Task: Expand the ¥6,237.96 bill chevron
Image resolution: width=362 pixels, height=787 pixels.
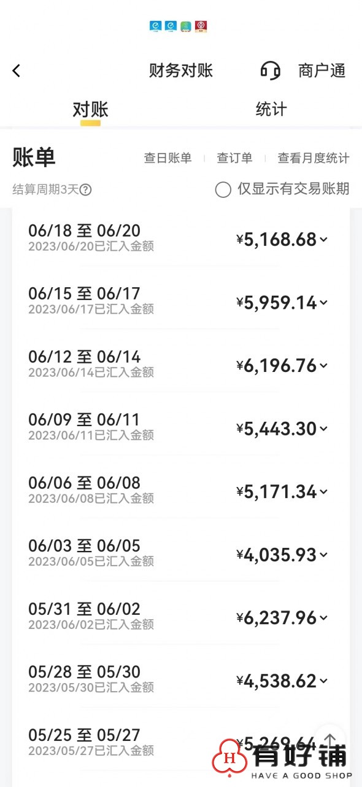Action: tap(324, 618)
